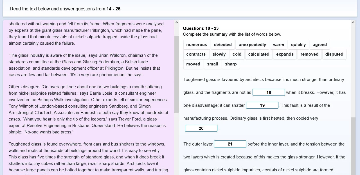The height and width of the screenshot is (175, 360).
Task: Click the paragraph starting 'The glass industry is aware'
Action: coord(84,65)
